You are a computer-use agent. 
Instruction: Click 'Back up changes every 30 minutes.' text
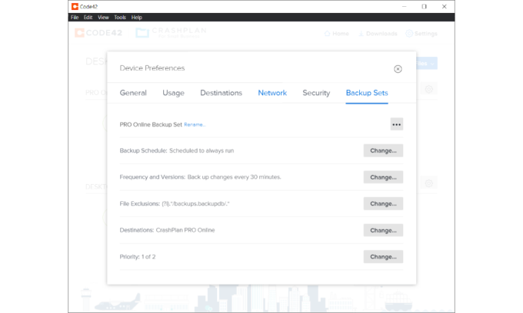pos(234,177)
